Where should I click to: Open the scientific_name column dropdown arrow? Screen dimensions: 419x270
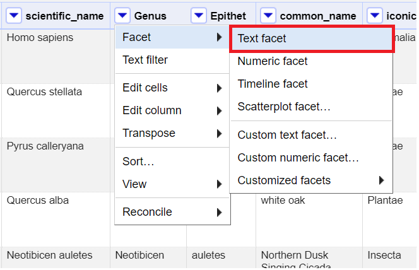coord(14,16)
